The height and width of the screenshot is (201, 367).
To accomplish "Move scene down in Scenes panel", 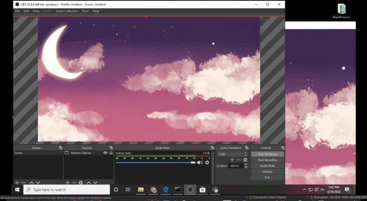I will point(38,182).
